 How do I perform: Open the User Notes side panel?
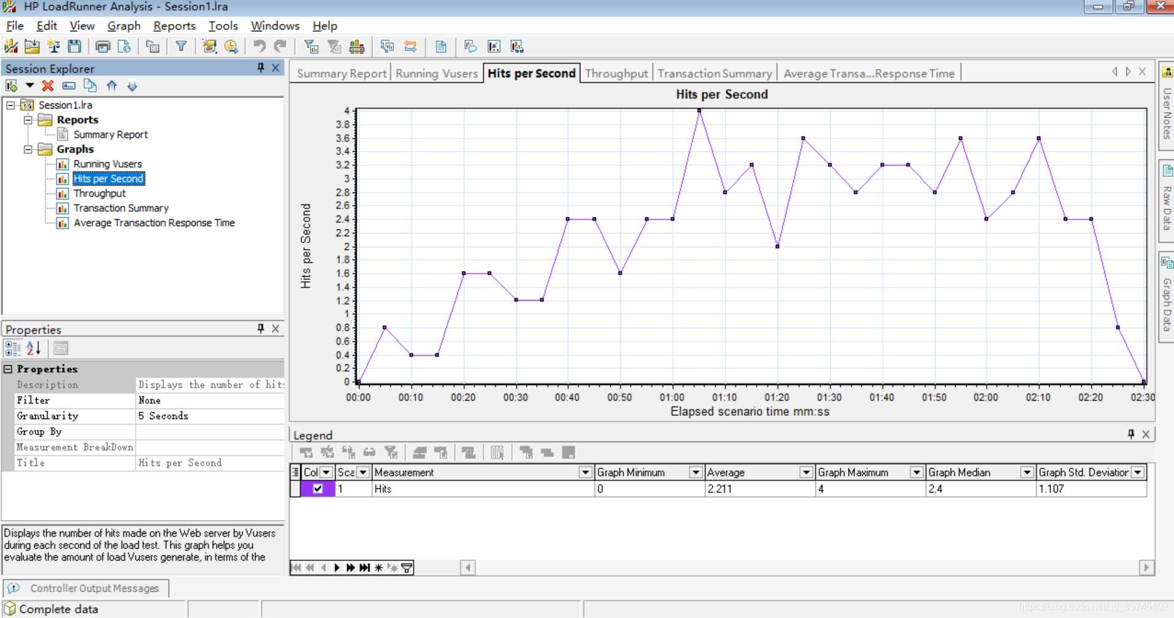1167,106
